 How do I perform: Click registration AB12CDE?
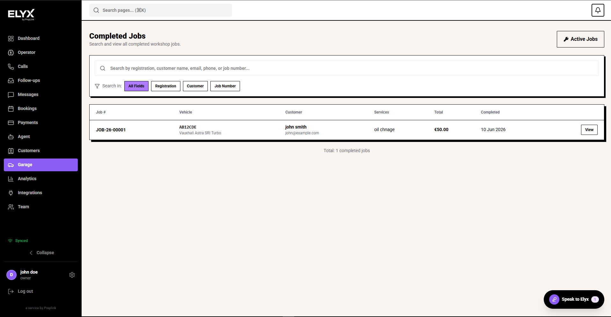pos(188,127)
